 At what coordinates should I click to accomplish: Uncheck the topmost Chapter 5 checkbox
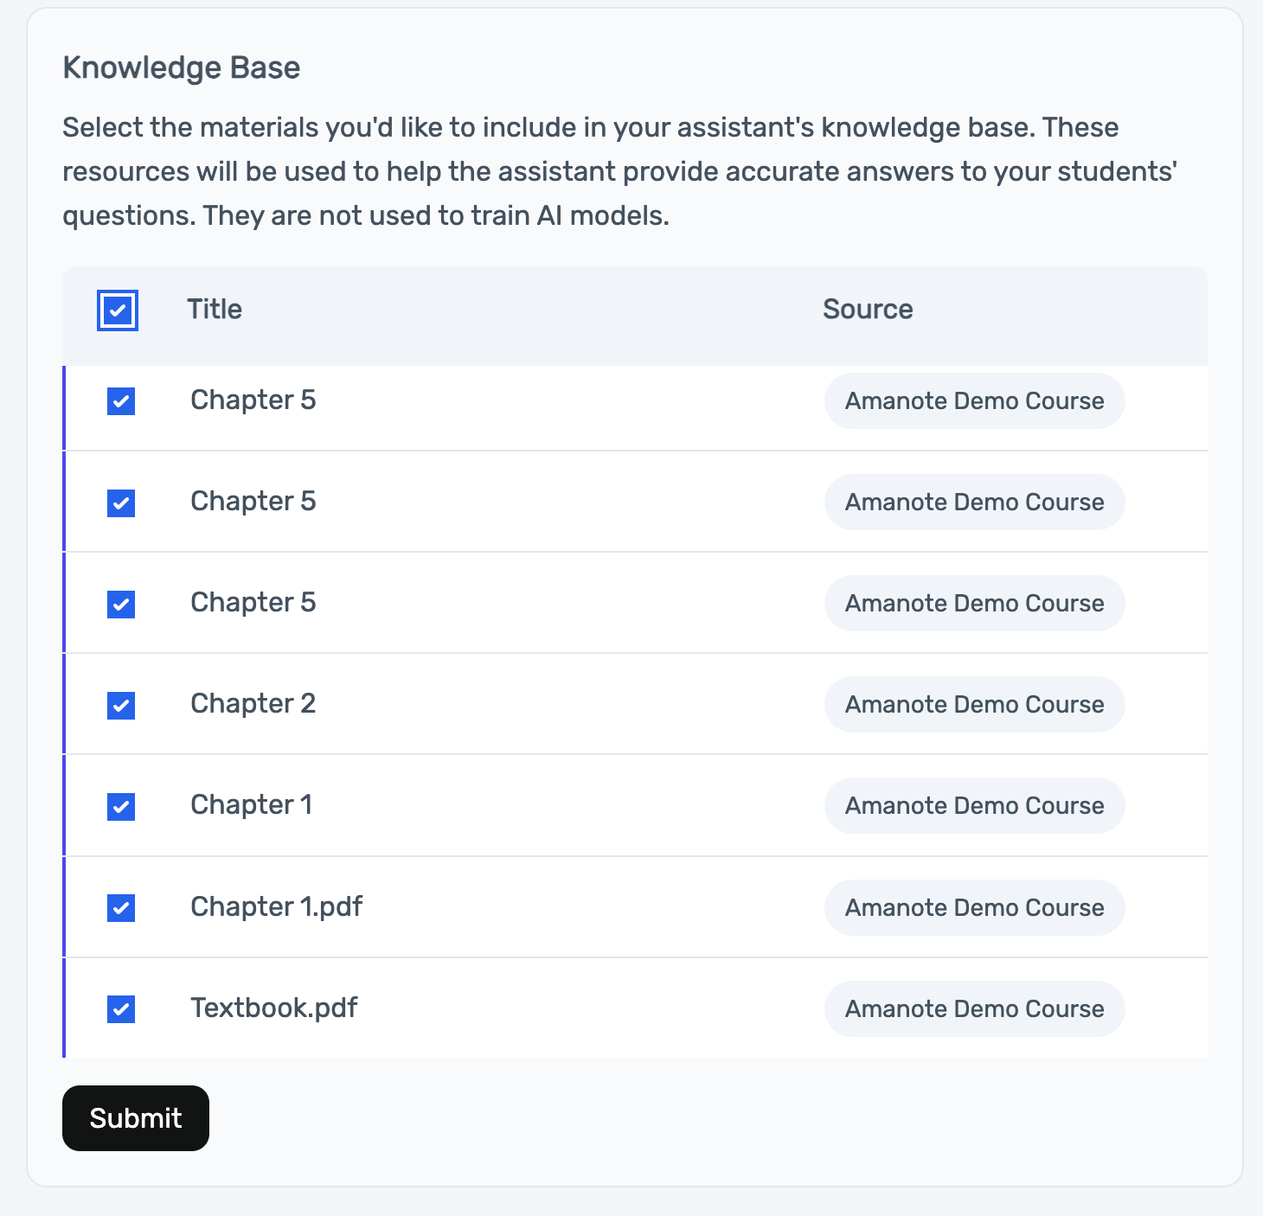pyautogui.click(x=121, y=401)
